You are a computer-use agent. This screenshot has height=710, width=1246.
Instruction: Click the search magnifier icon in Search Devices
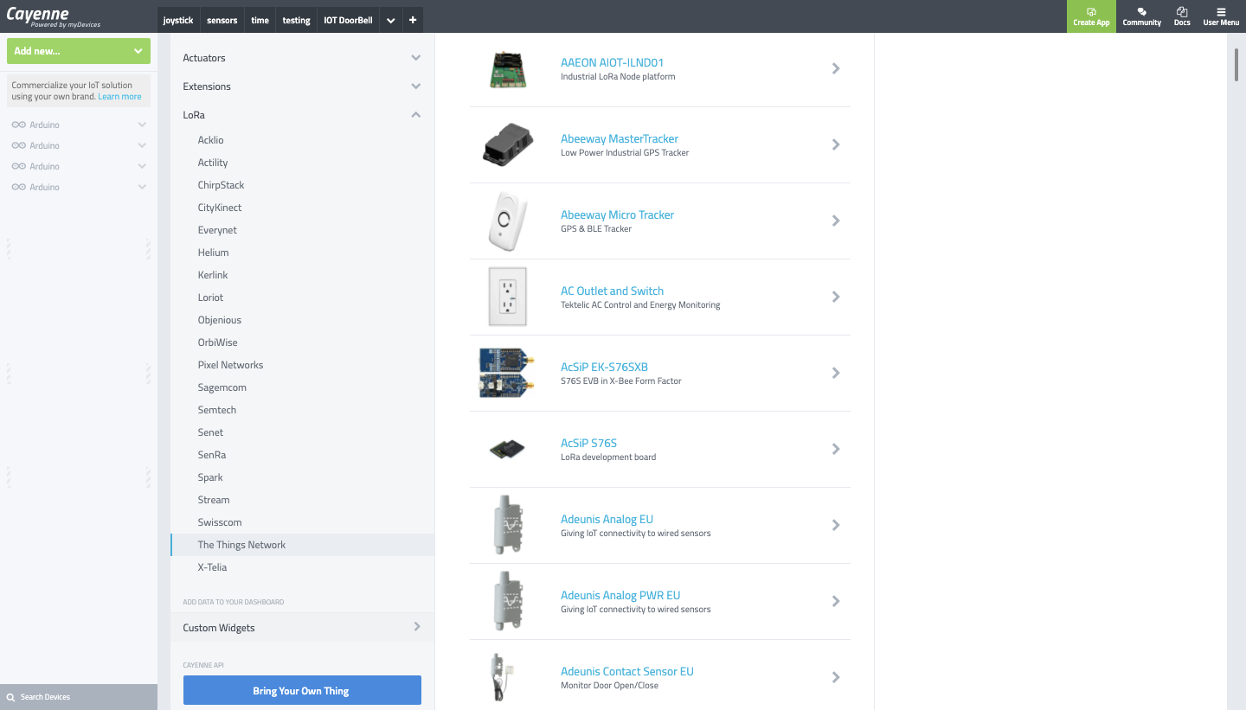tap(10, 697)
